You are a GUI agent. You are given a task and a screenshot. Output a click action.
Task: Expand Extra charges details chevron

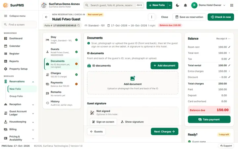click(229, 71)
